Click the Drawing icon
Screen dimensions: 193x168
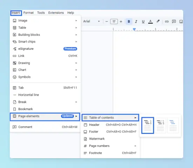point(14,63)
